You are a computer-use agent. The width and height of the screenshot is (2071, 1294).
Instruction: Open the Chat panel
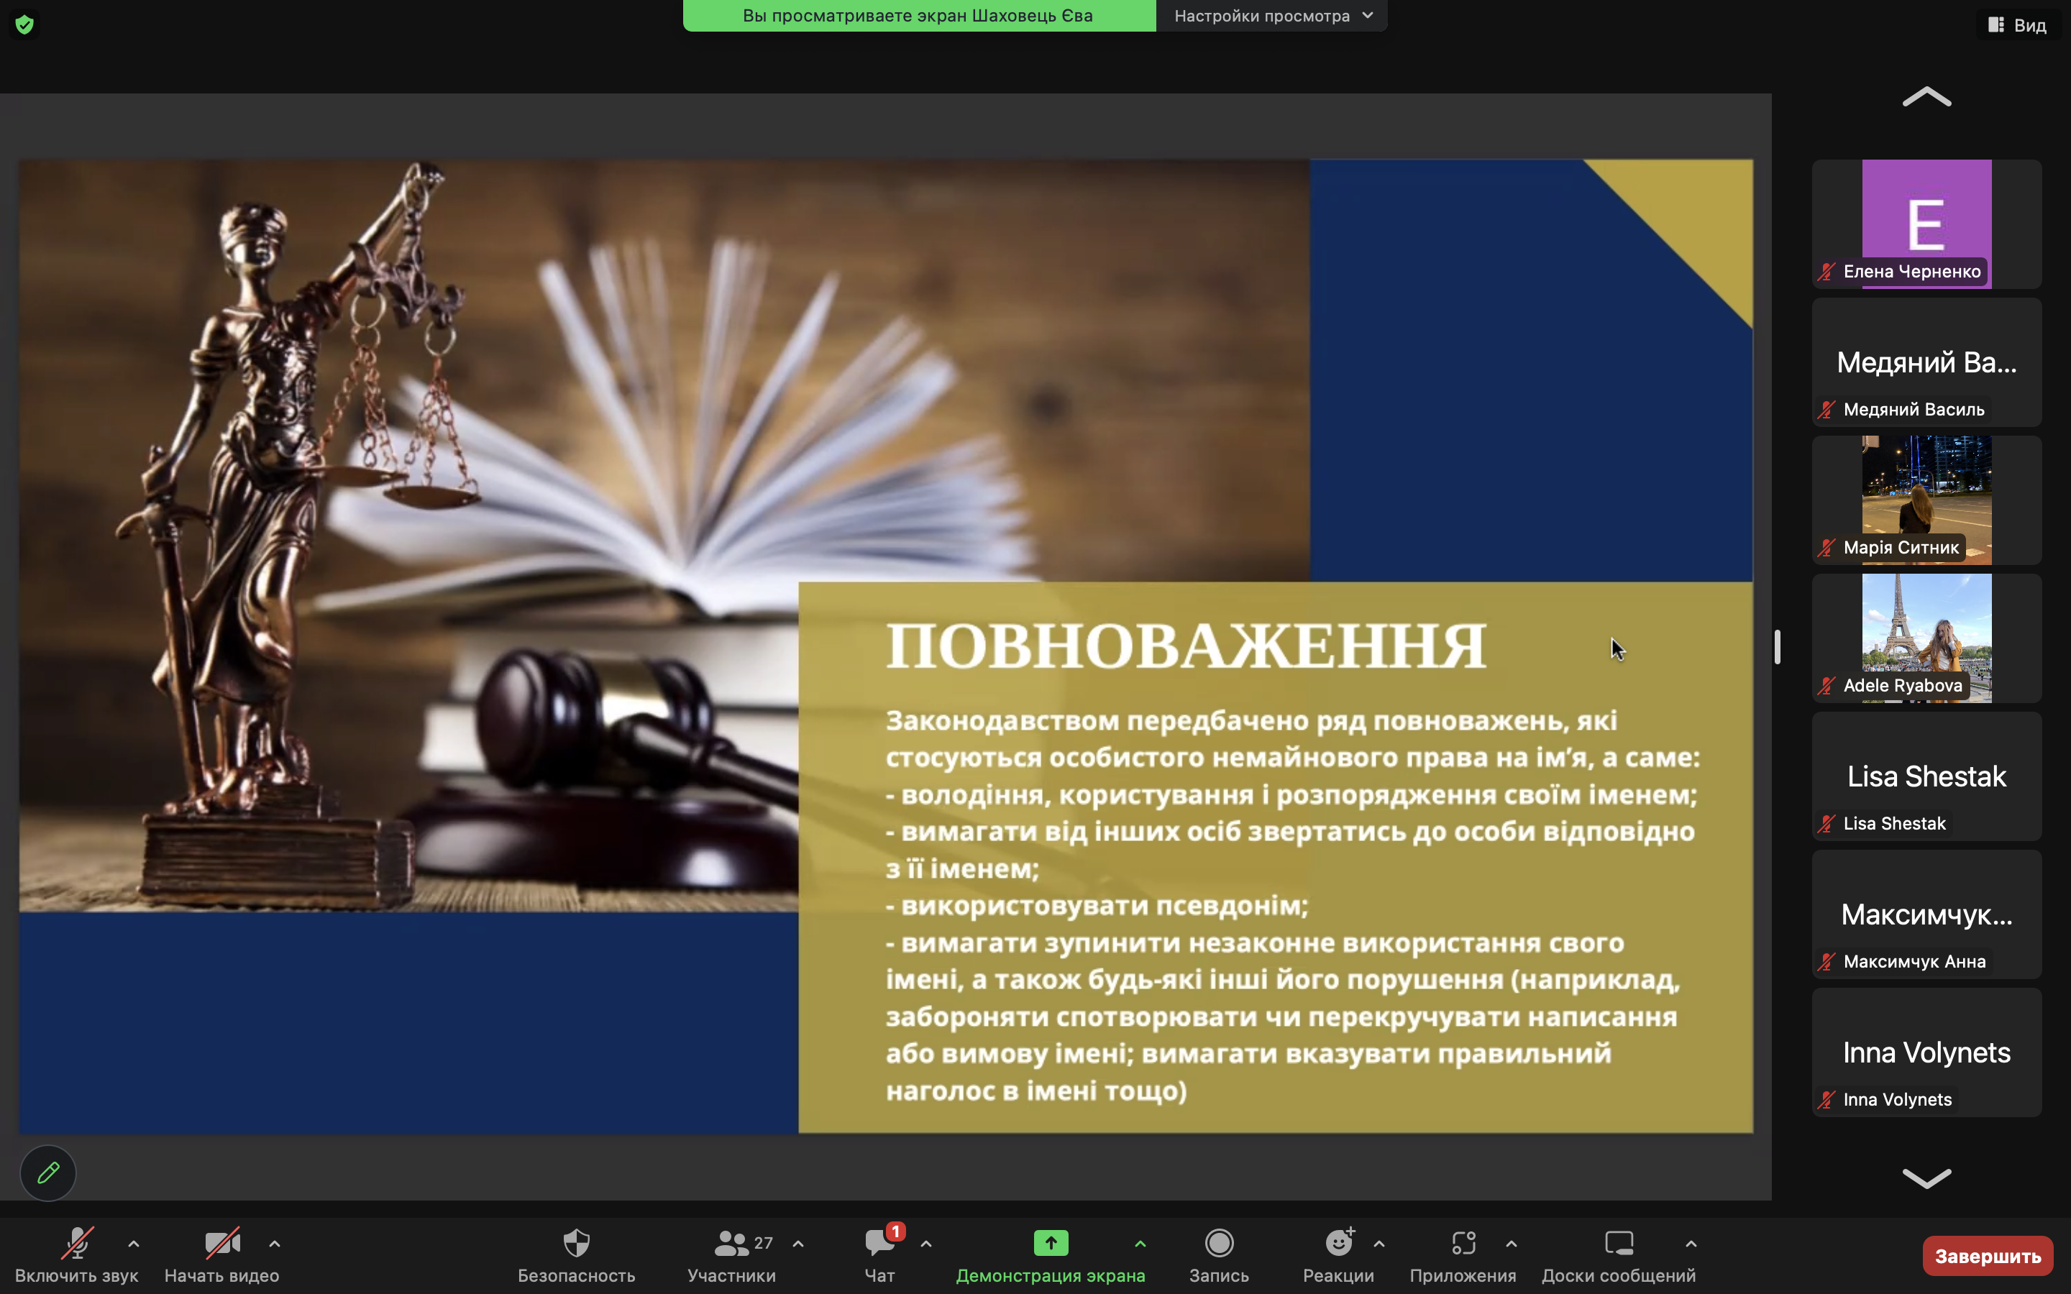tap(879, 1254)
